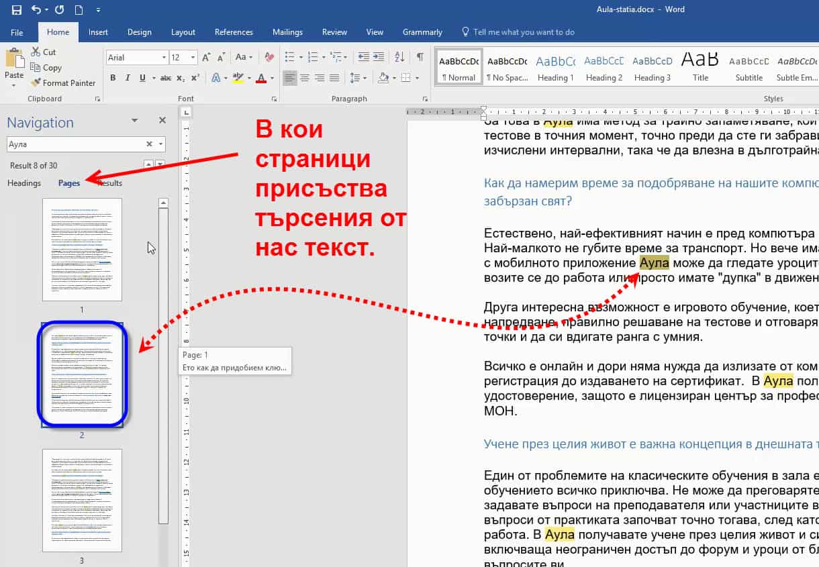This screenshot has height=567, width=819.
Task: Undo the last action
Action: (36, 10)
